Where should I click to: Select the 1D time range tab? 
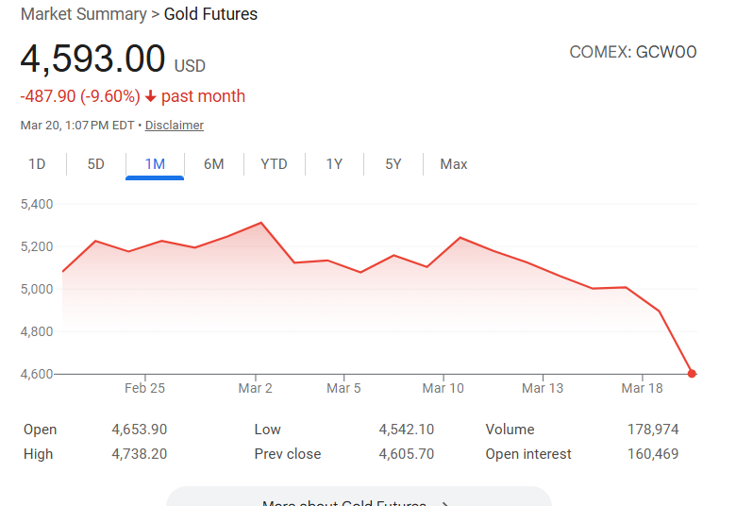37,164
